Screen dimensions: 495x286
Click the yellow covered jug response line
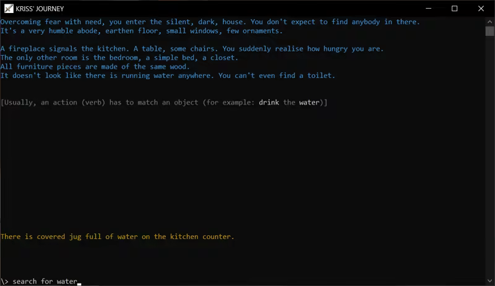(x=118, y=236)
